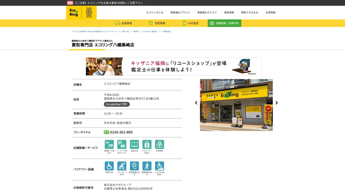Click the 店舗一覧 breadcrumb link

click(125, 31)
